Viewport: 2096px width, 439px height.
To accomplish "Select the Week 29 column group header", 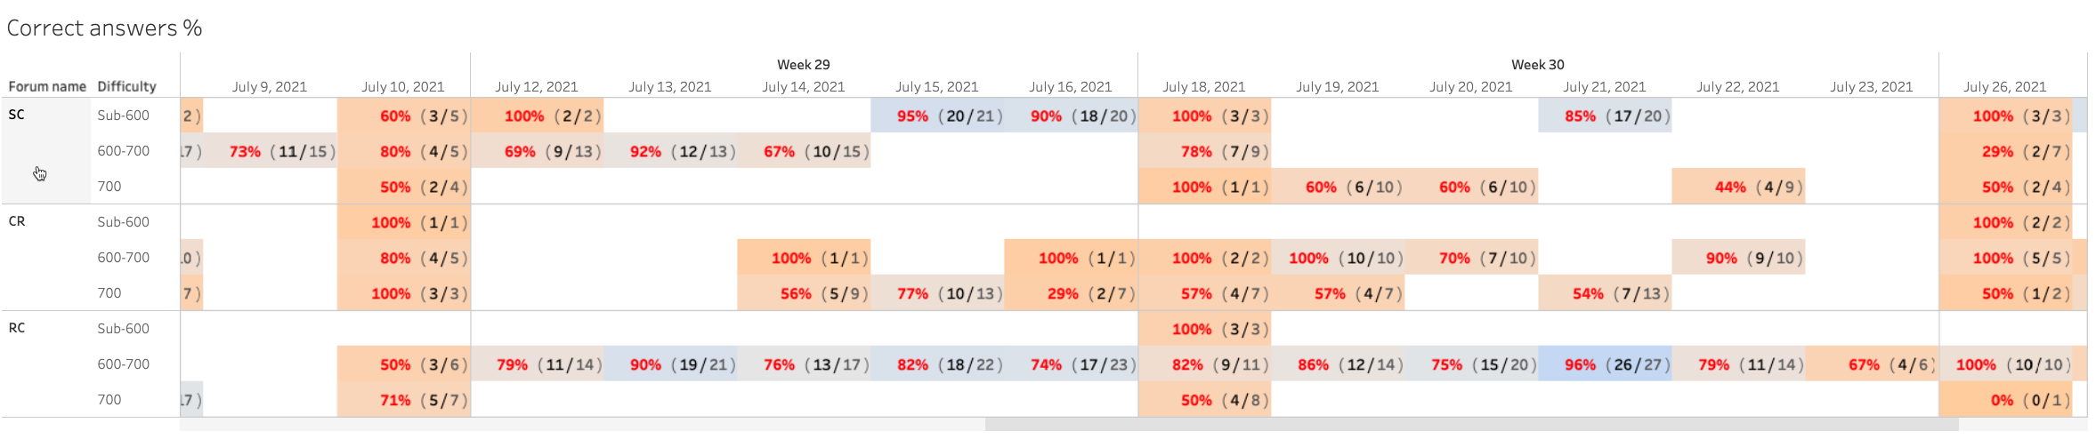I will click(x=803, y=65).
